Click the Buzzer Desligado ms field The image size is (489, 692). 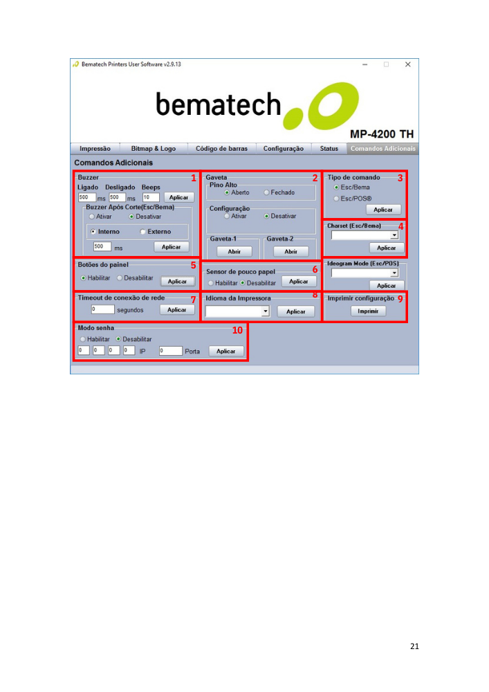pyautogui.click(x=118, y=197)
